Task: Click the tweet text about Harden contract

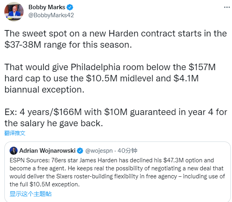Action: [x=116, y=39]
